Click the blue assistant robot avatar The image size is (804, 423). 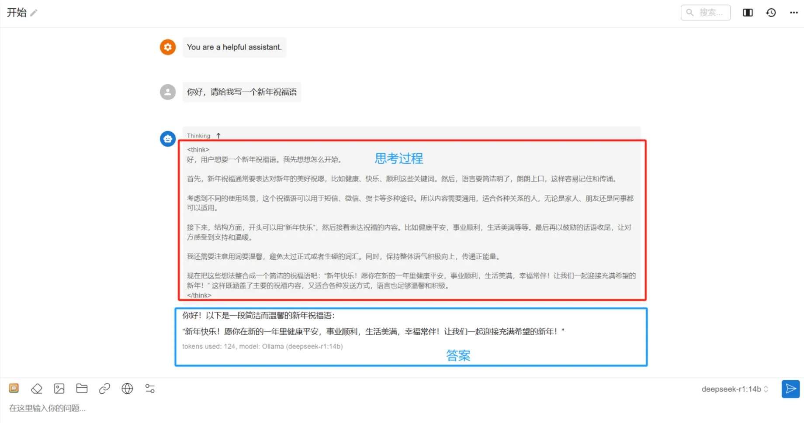pyautogui.click(x=168, y=139)
